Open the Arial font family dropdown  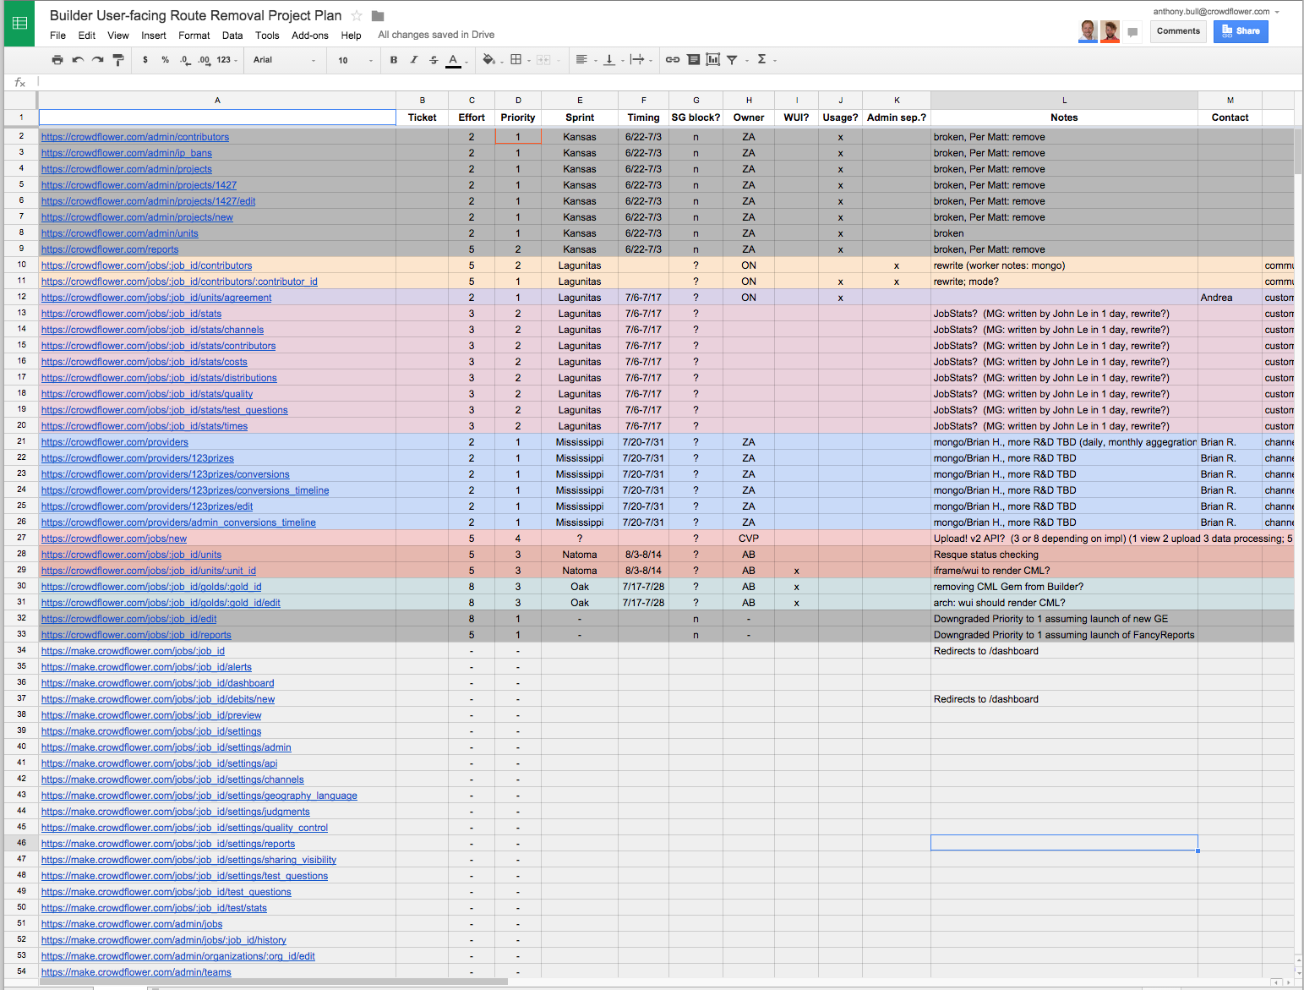(x=285, y=60)
